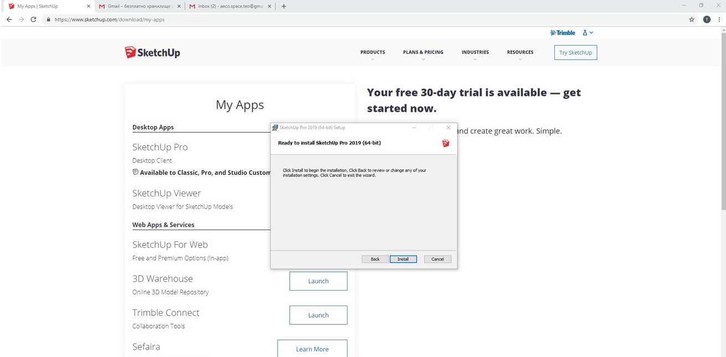Close the Gmail tab
This screenshot has width=726, height=357.
[178, 6]
